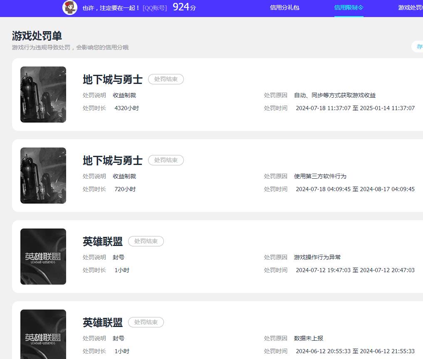Viewport: 423px width, 359px height.
Task: Click game thumbnail of the 720小时 penalty
Action: 43,176
